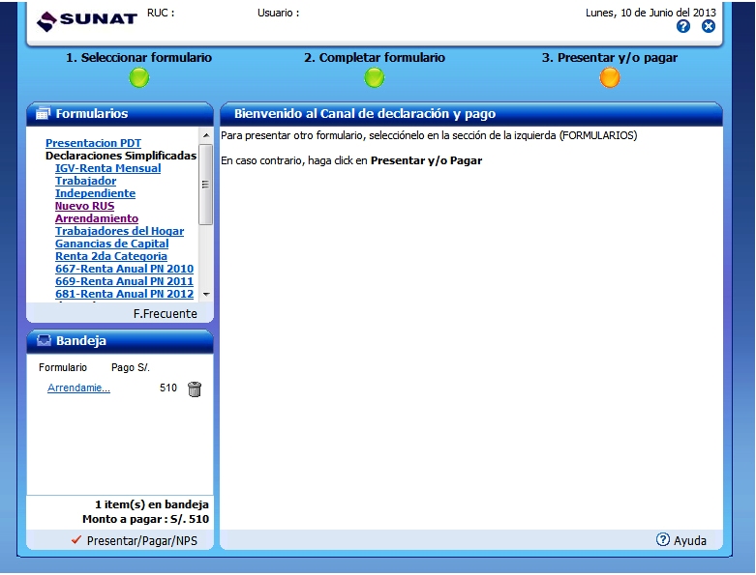This screenshot has height=575, width=756.
Task: Go to step 1 Seleccionar formulario
Action: (x=138, y=57)
